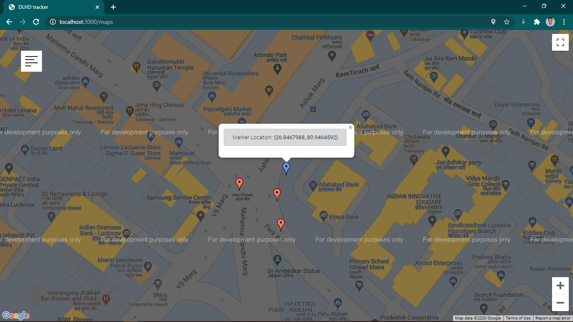Click Arbindo Park pin
The width and height of the screenshot is (573, 322).
tap(277, 69)
